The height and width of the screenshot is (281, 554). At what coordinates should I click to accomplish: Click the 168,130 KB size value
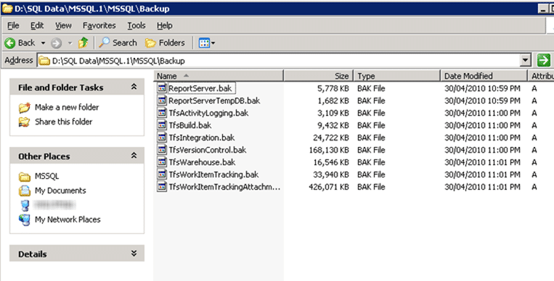click(329, 150)
